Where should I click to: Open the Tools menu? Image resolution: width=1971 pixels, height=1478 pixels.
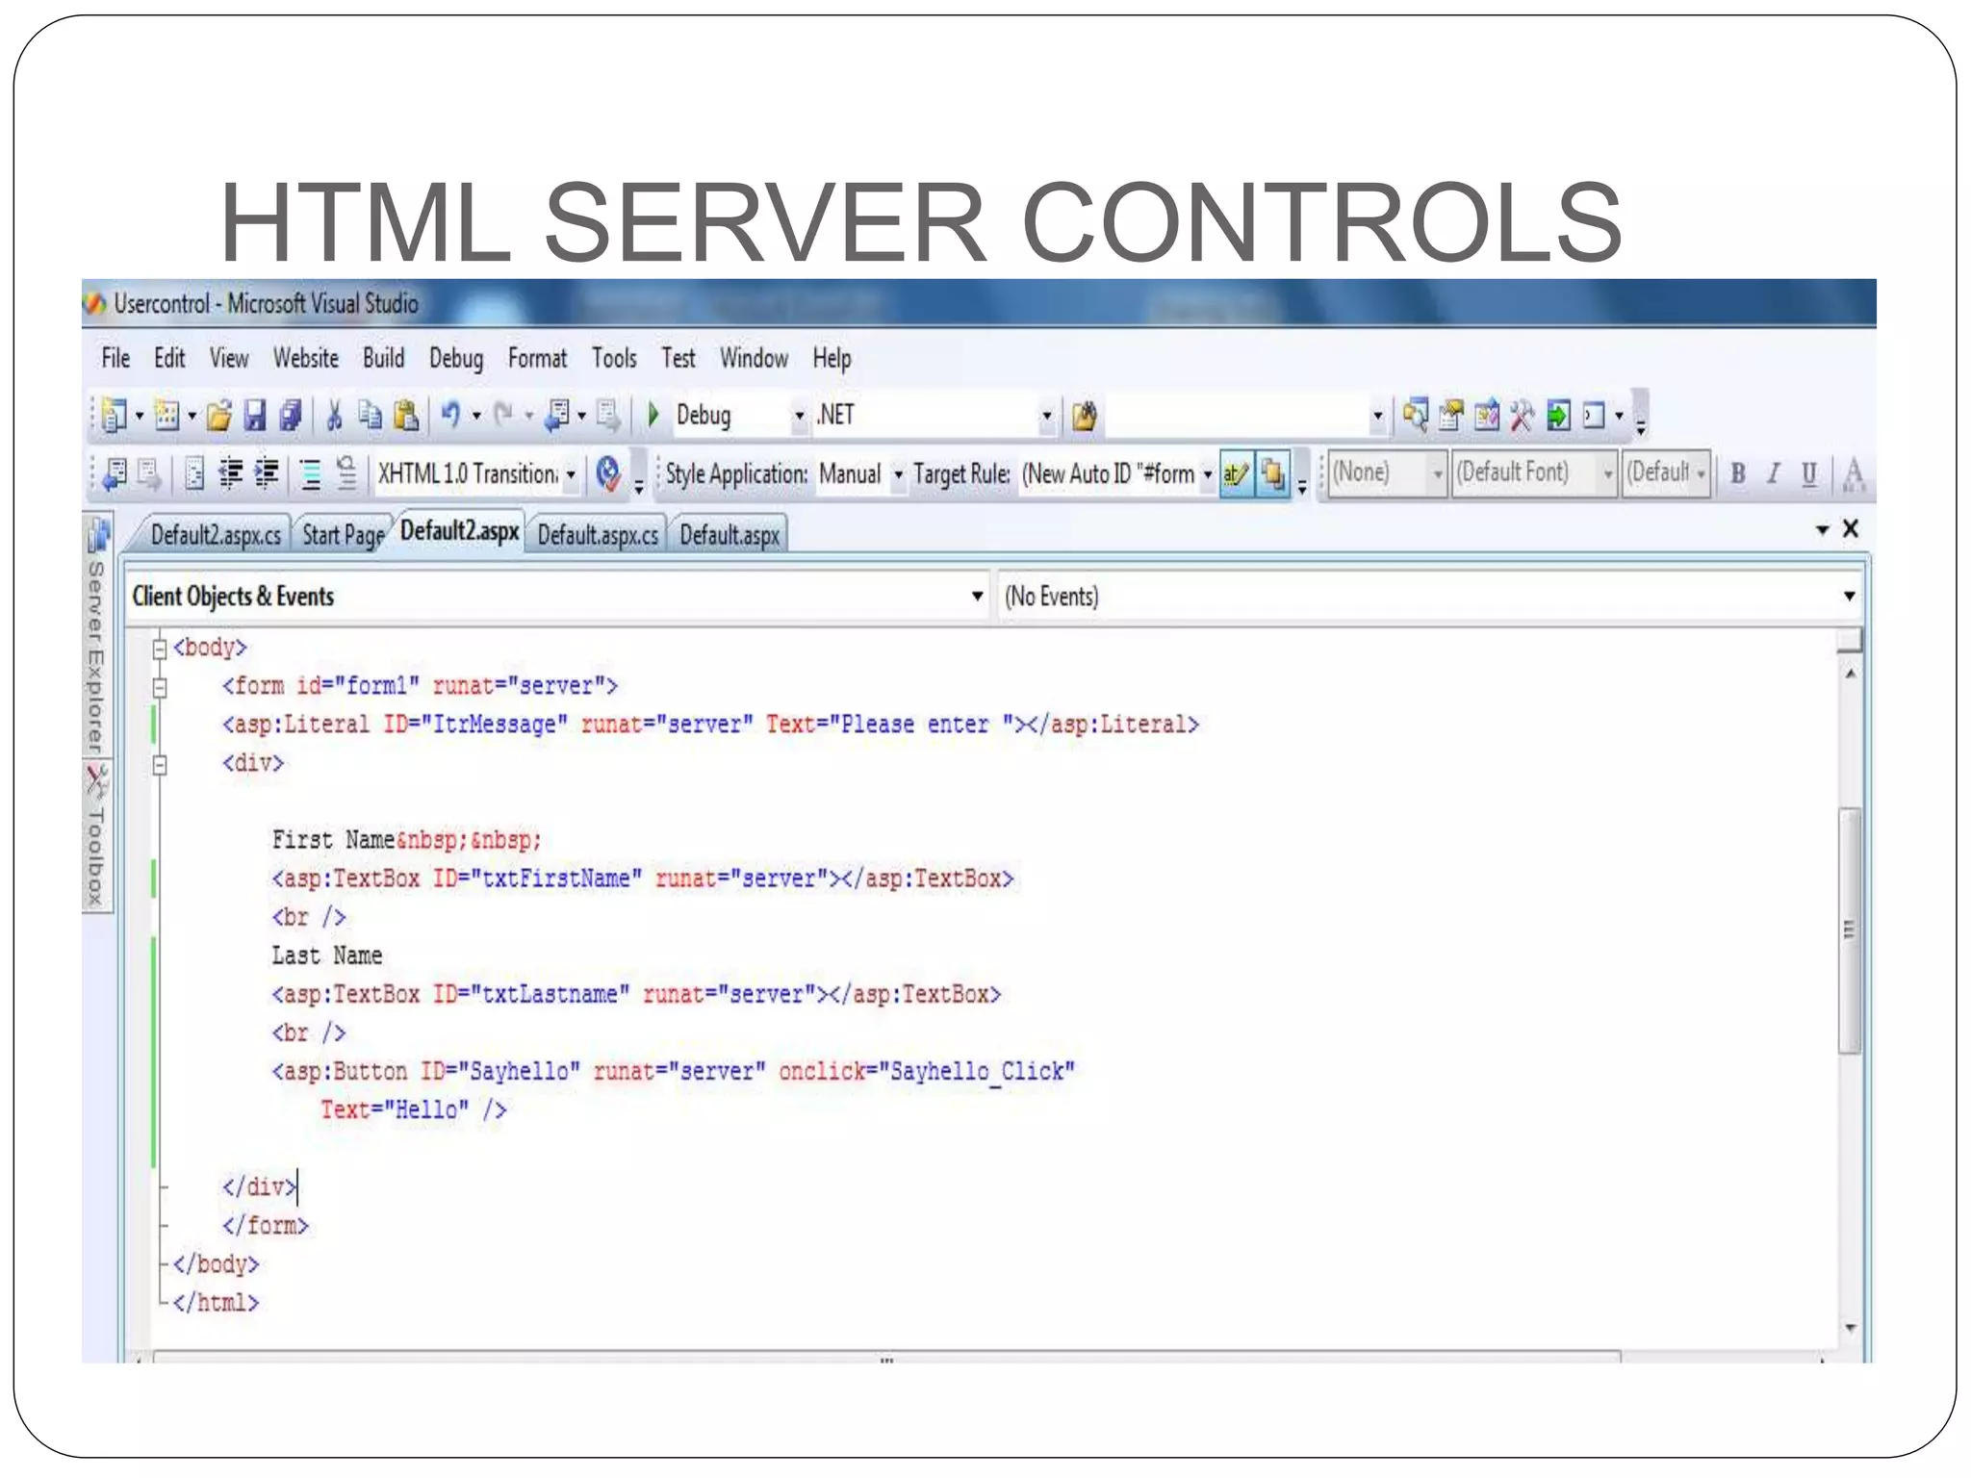[614, 359]
